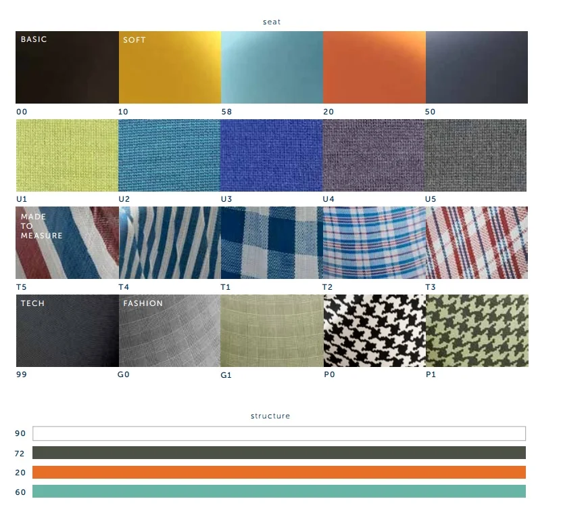Click the 'T3' code label

tap(431, 287)
